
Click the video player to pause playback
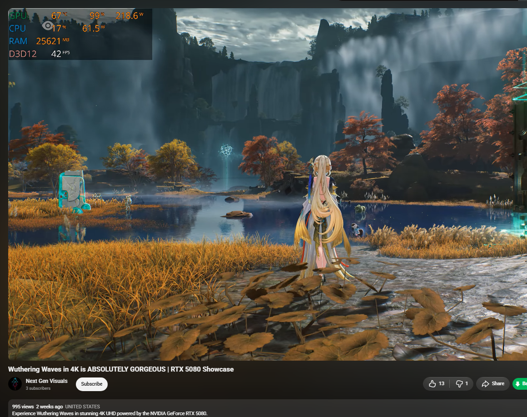tap(268, 184)
